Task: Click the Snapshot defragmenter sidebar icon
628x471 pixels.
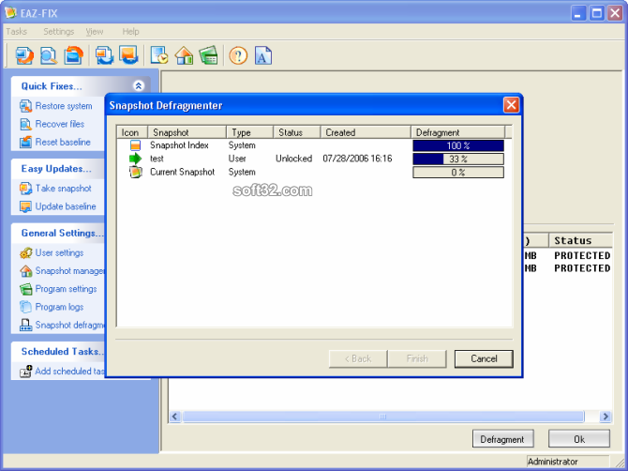Action: tap(25, 325)
